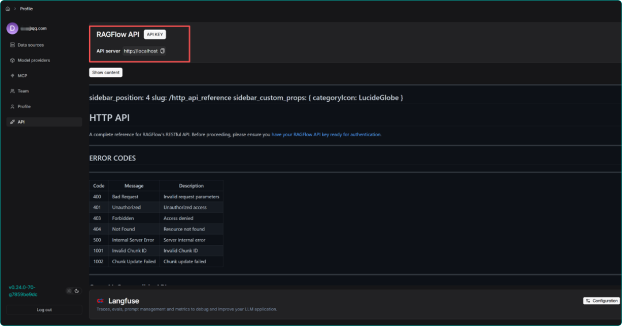This screenshot has width=622, height=326.
Task: Select the Server internal error cell
Action: (191, 240)
